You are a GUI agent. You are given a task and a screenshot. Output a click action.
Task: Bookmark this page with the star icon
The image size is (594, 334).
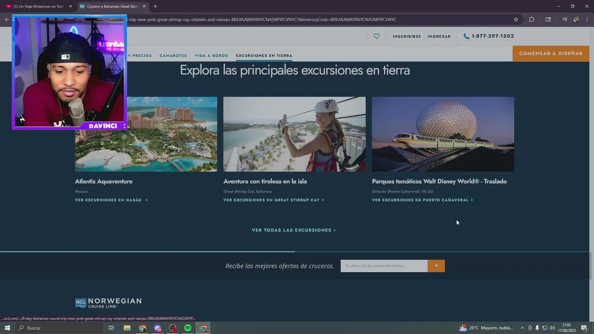pos(516,19)
